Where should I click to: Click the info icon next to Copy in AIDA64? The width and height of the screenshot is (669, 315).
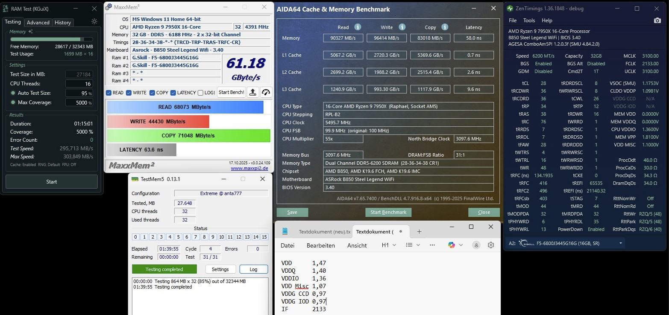445,27
